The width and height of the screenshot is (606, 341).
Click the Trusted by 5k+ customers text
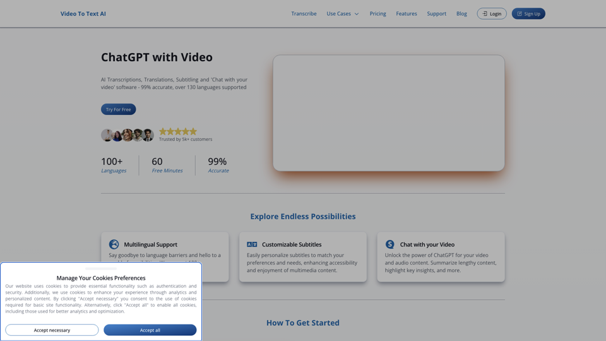click(x=186, y=139)
